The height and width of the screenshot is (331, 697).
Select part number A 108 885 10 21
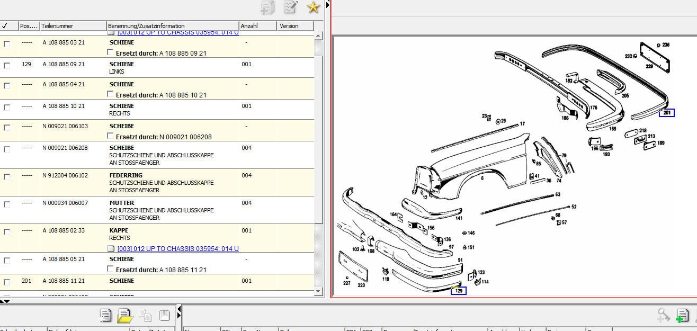click(x=64, y=106)
